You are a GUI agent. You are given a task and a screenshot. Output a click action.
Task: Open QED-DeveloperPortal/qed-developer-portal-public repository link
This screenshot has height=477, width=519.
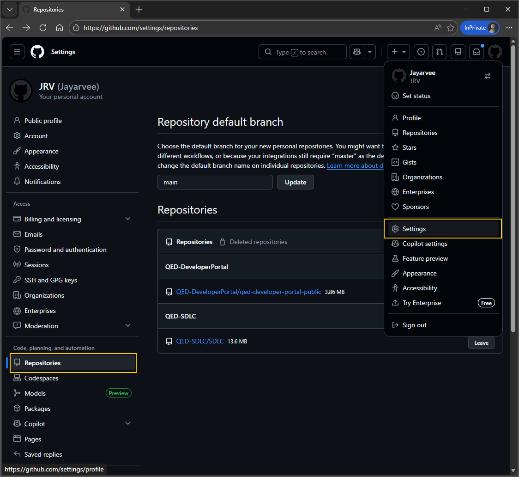click(248, 292)
